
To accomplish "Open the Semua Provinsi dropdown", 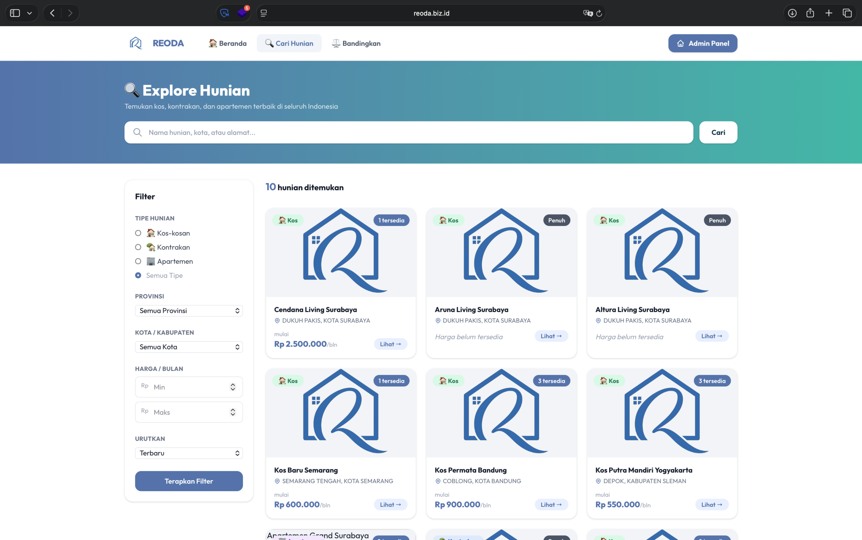I will (189, 311).
